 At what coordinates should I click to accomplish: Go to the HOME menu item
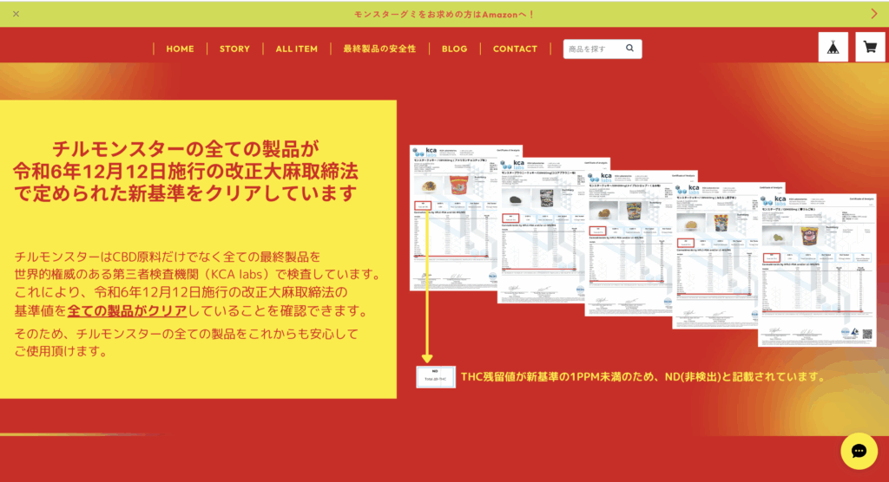[180, 49]
